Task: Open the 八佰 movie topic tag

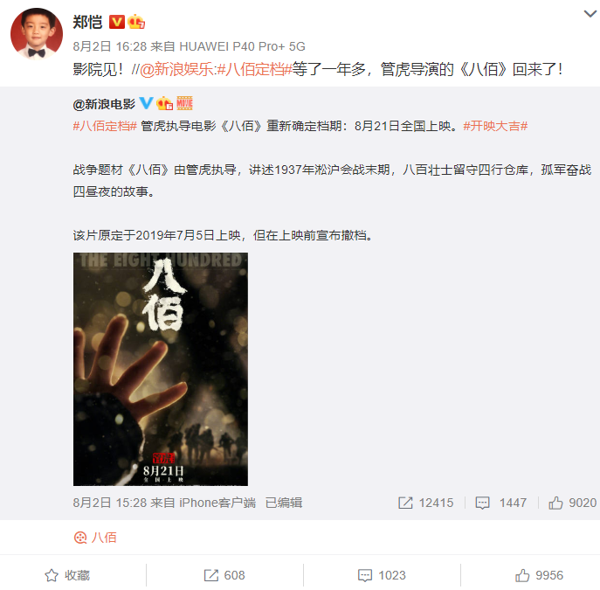Action: (x=95, y=538)
